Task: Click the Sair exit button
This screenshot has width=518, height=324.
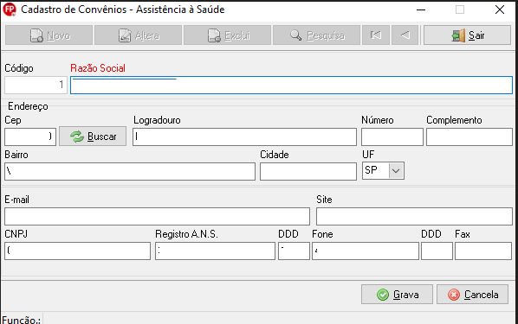Action: pos(467,35)
